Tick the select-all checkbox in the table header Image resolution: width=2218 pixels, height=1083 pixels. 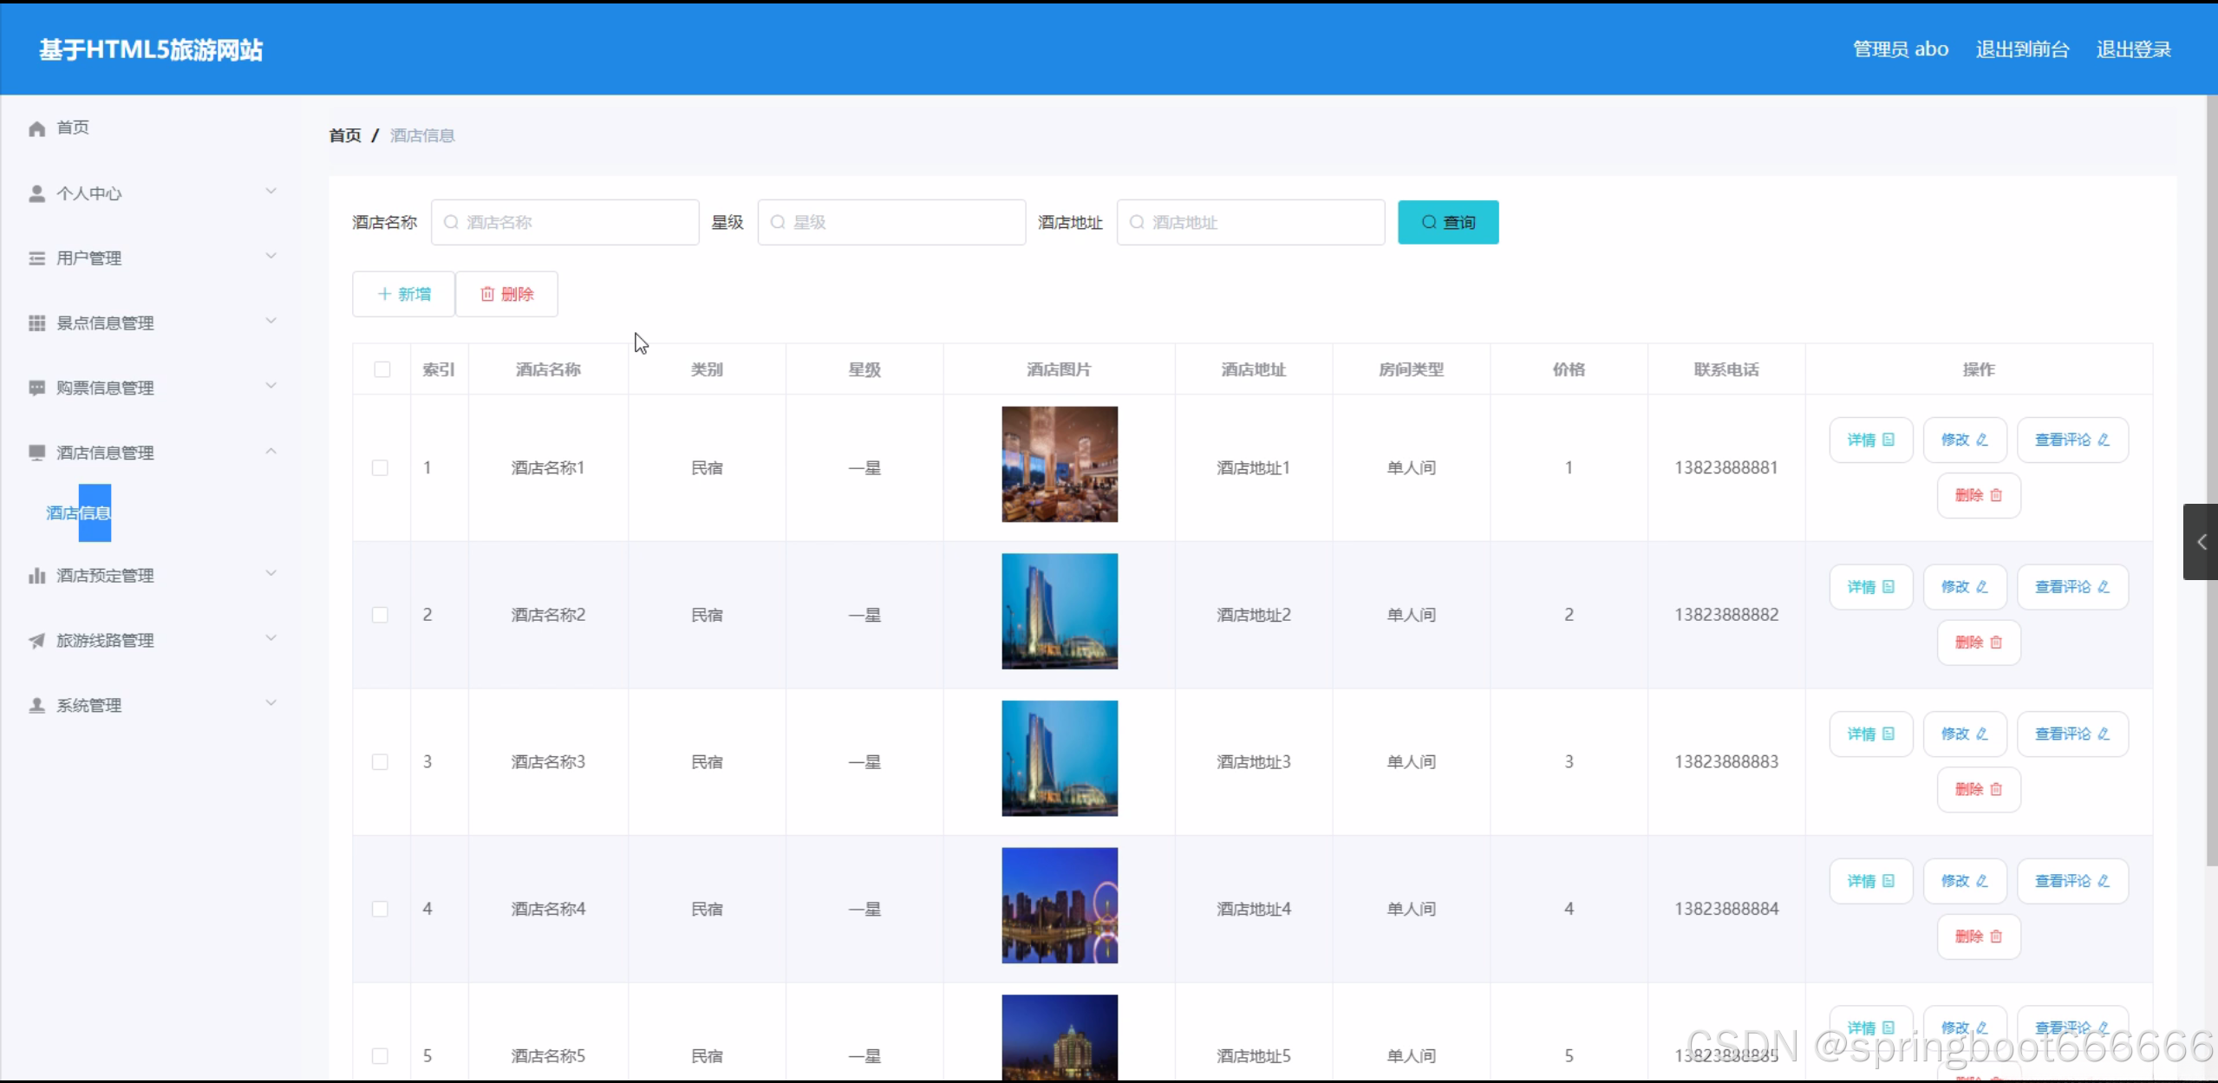pos(382,369)
